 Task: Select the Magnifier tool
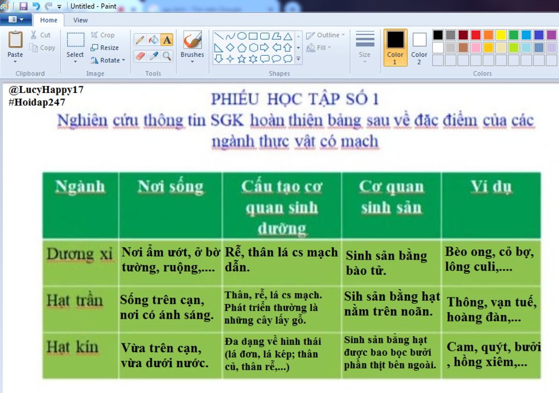pos(167,56)
